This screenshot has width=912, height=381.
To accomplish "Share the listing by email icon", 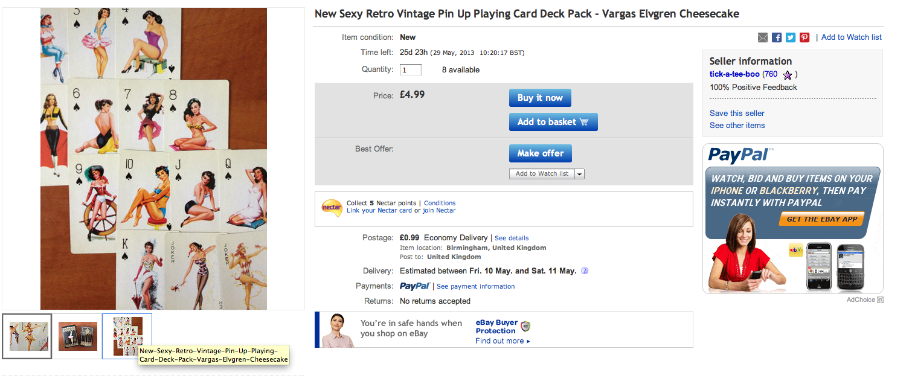I will pyautogui.click(x=763, y=37).
